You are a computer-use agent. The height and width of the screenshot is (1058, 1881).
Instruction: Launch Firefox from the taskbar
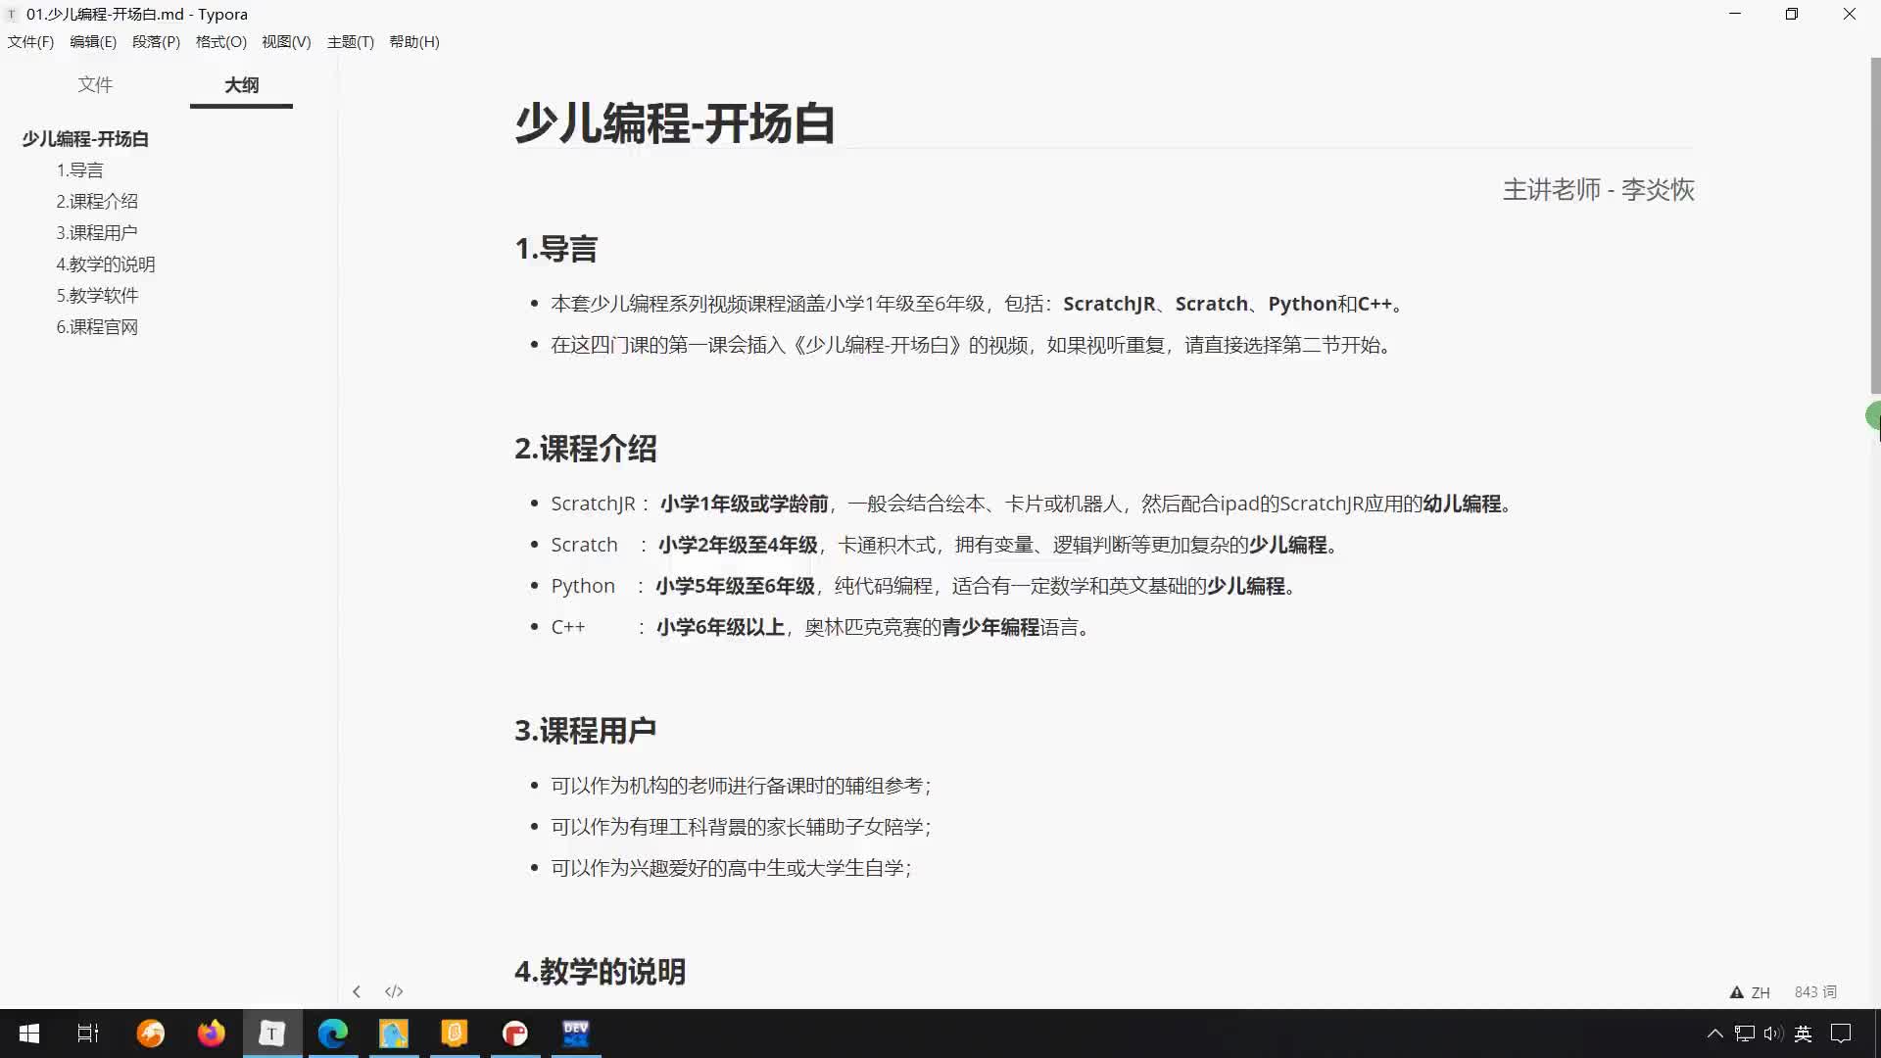click(x=211, y=1034)
